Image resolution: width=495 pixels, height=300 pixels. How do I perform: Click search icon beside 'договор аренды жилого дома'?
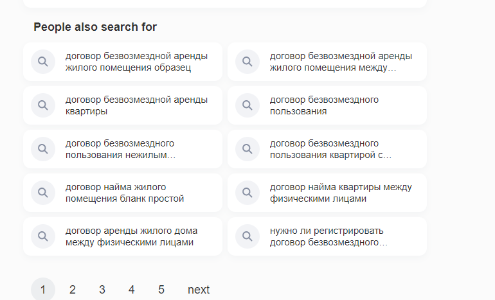[x=43, y=236]
